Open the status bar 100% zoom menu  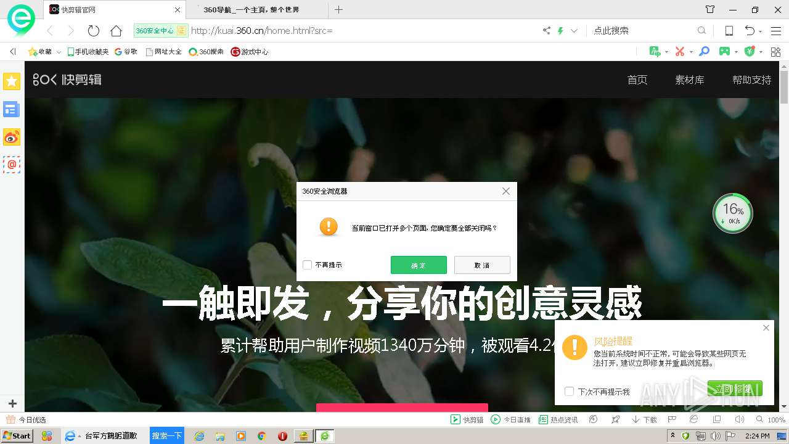(x=771, y=419)
